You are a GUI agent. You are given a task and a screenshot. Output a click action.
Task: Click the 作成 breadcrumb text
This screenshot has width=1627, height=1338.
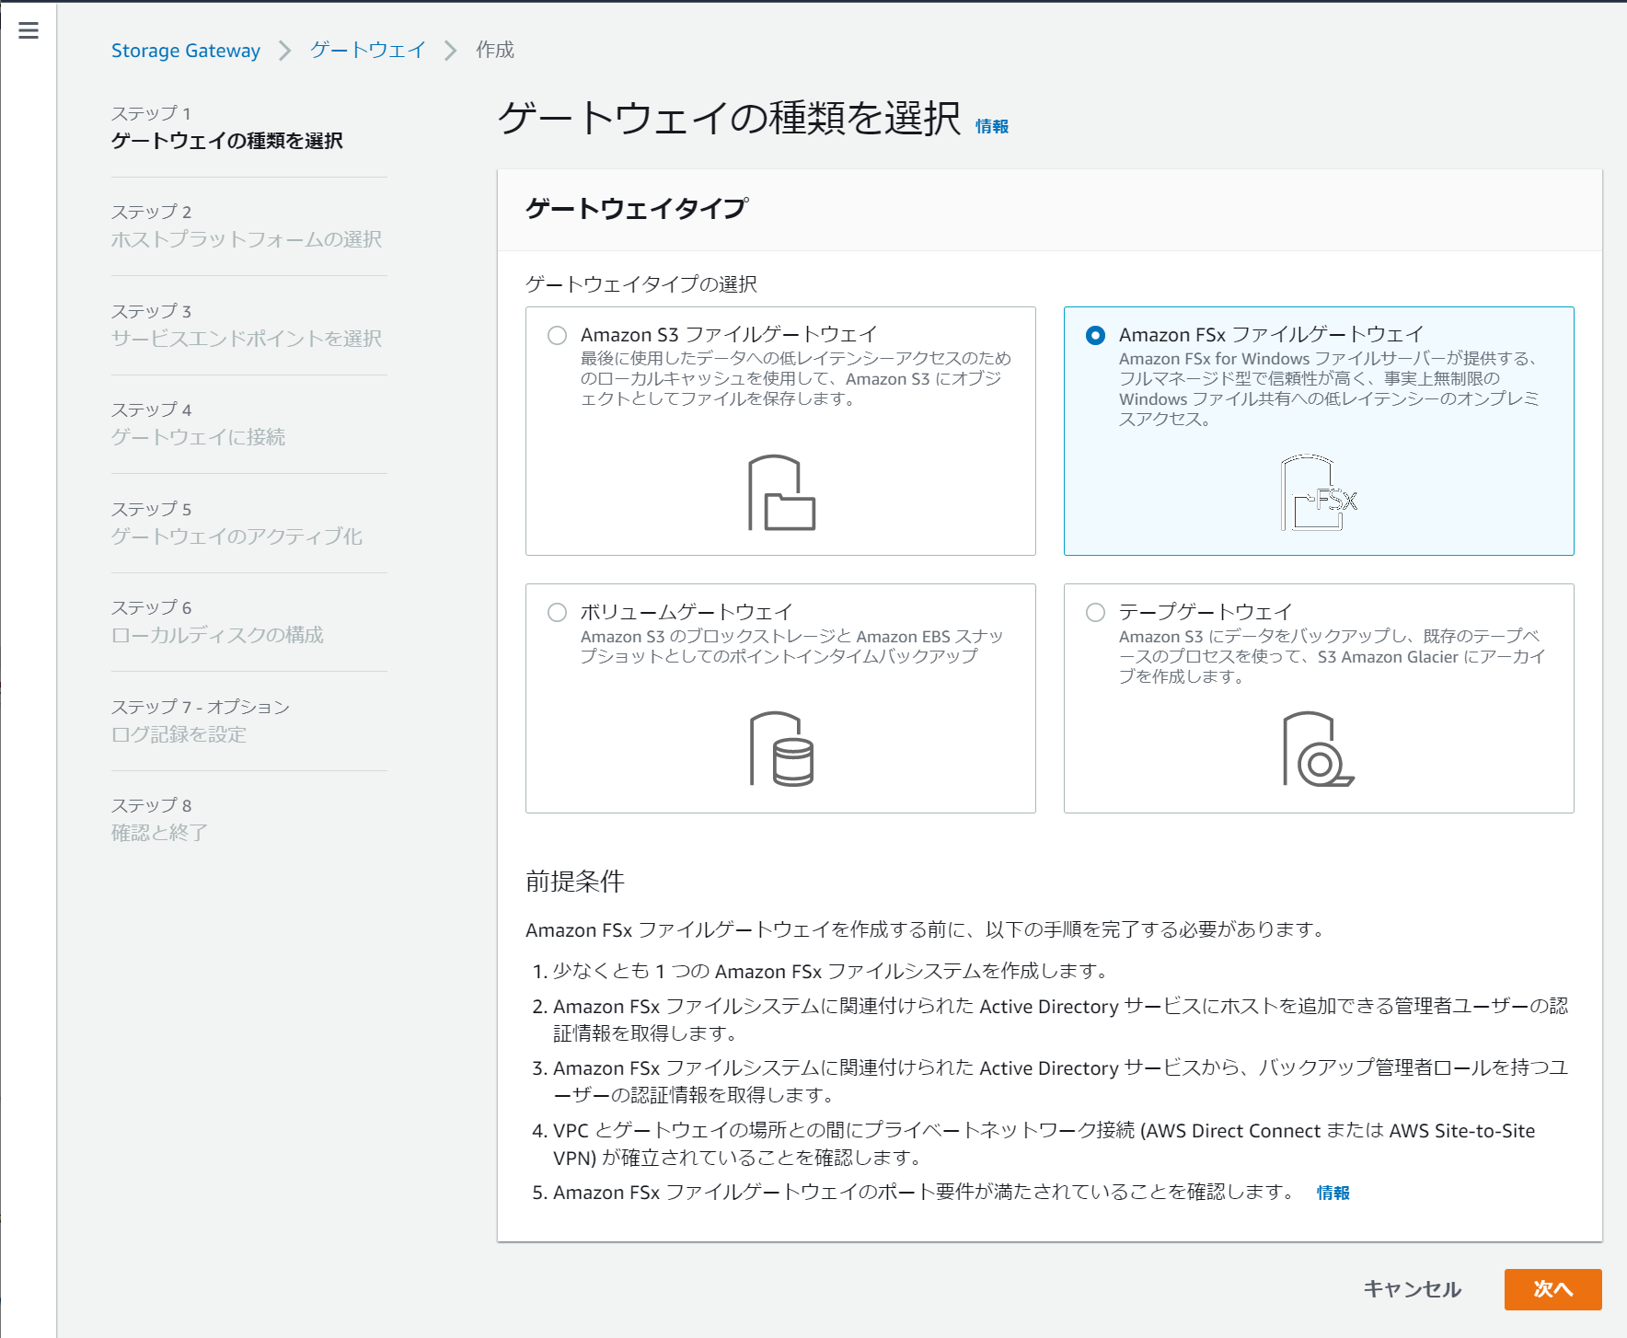pyautogui.click(x=495, y=50)
